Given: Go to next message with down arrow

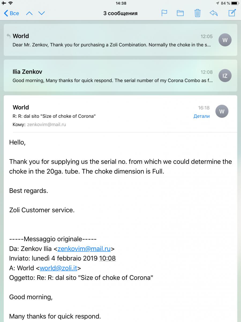Looking at the screenshot, I should pyautogui.click(x=42, y=13).
